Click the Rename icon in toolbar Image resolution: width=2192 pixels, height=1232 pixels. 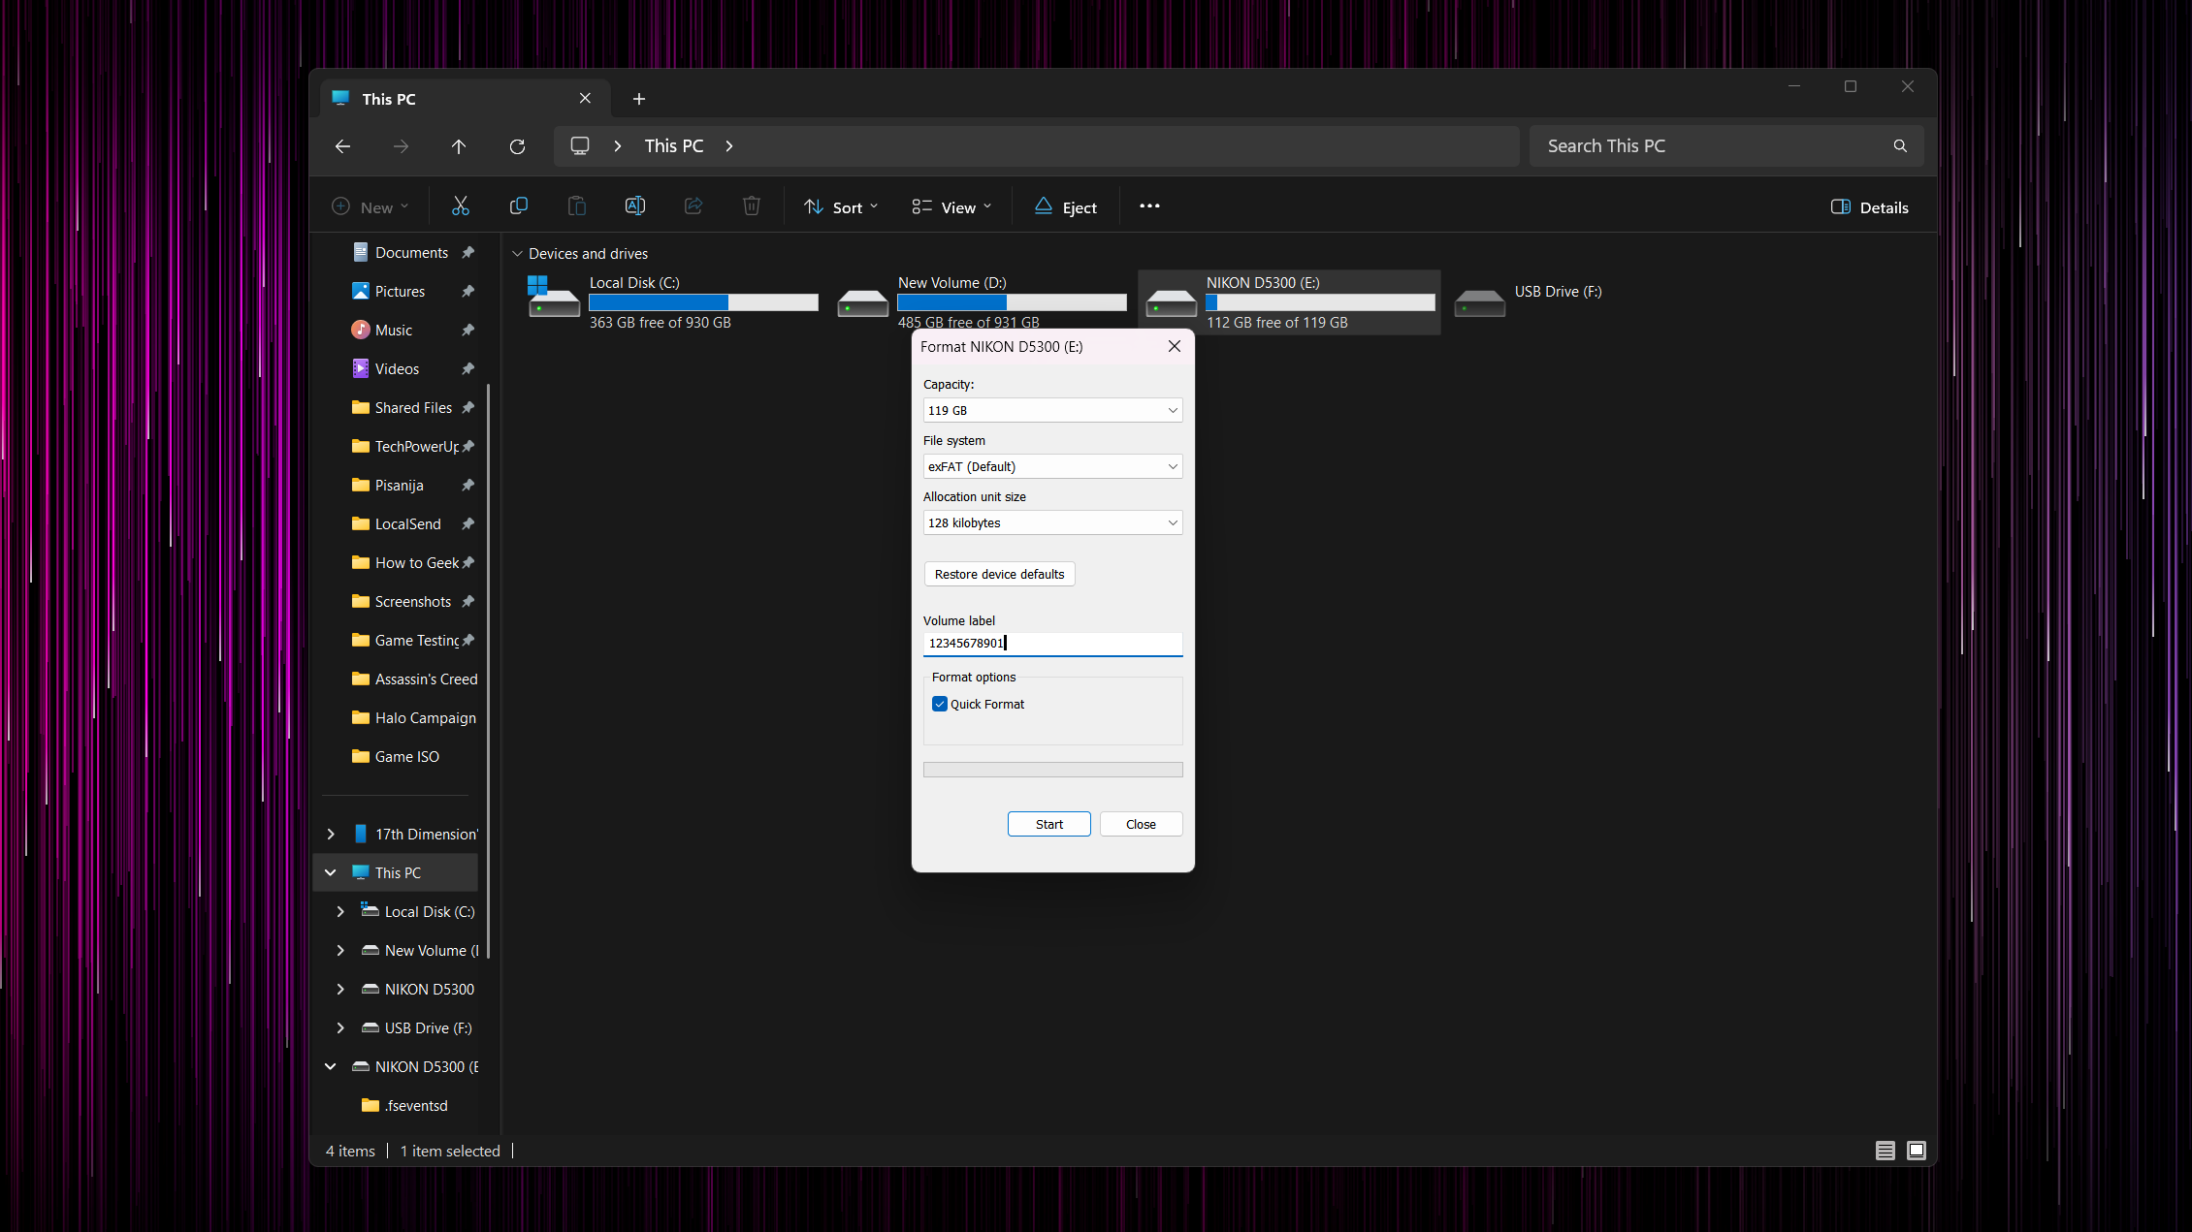[635, 206]
